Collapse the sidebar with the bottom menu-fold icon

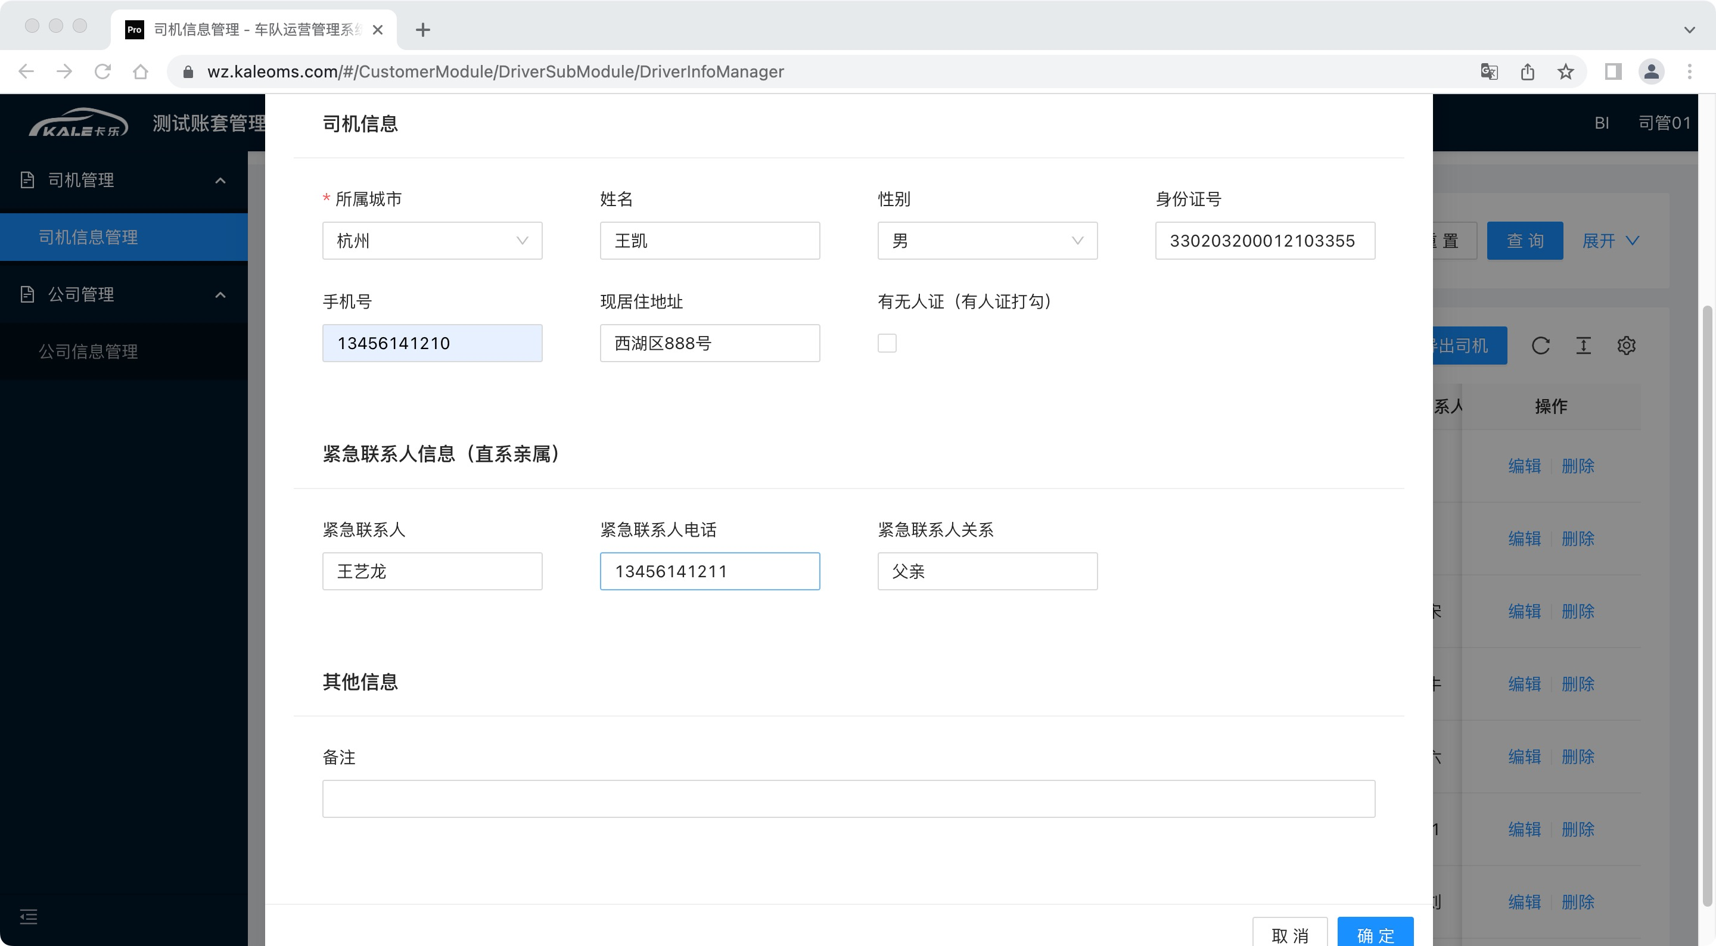(29, 917)
